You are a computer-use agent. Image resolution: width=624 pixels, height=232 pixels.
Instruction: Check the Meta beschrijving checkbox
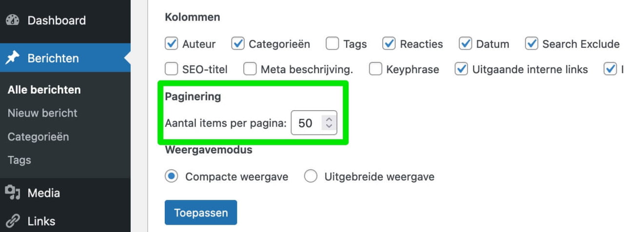coord(250,69)
